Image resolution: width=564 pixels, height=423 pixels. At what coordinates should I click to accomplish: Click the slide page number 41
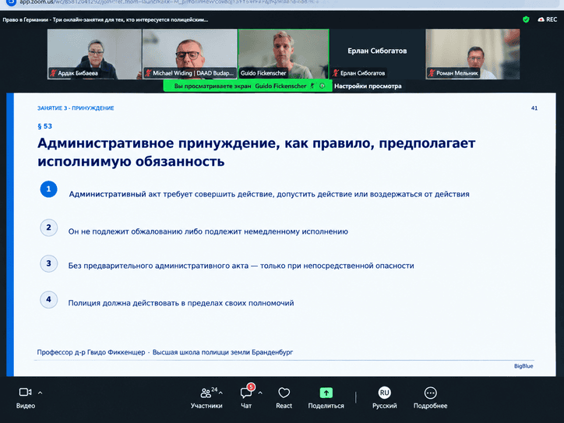coord(534,108)
